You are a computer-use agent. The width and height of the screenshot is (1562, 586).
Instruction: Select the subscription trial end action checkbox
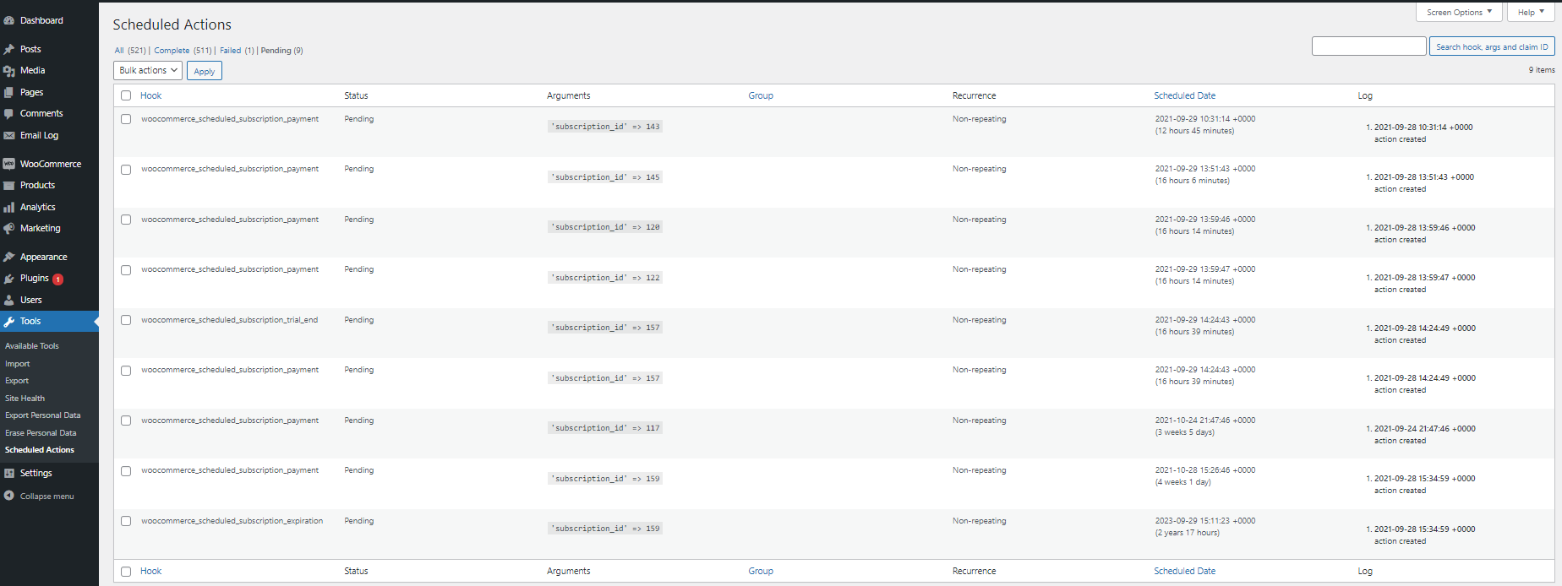[126, 320]
